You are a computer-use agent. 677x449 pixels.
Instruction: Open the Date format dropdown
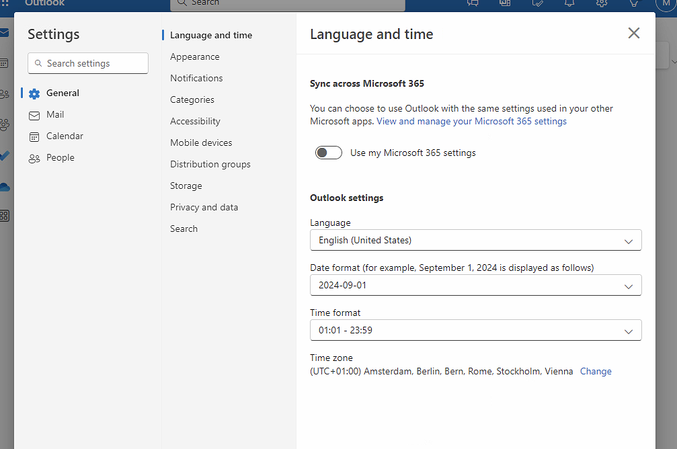tap(475, 285)
